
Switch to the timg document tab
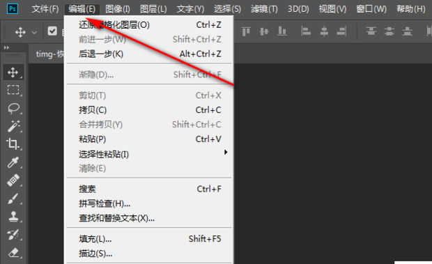pyautogui.click(x=46, y=54)
